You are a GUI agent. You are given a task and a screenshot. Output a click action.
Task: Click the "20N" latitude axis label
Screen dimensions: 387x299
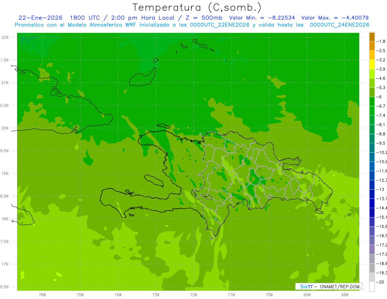tap(5, 128)
